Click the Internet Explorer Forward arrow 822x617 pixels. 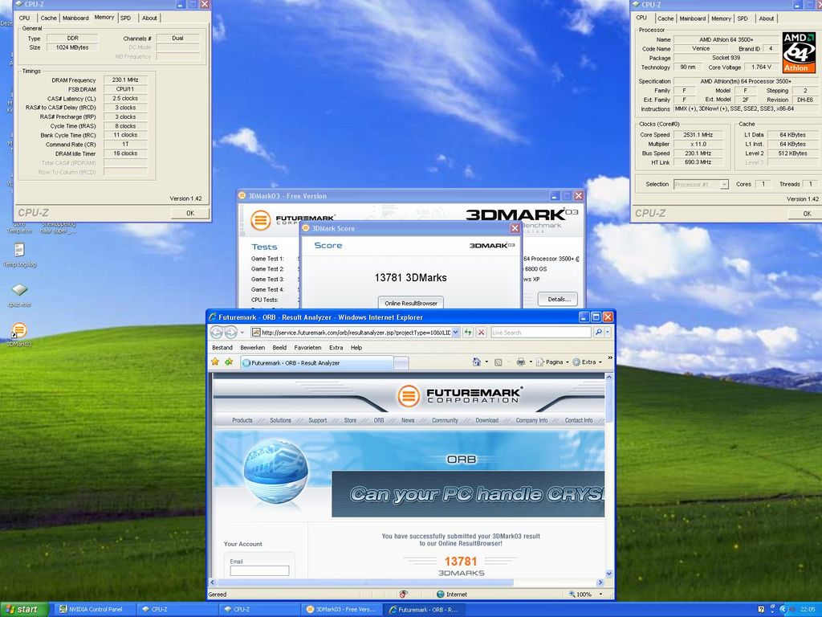click(x=230, y=332)
